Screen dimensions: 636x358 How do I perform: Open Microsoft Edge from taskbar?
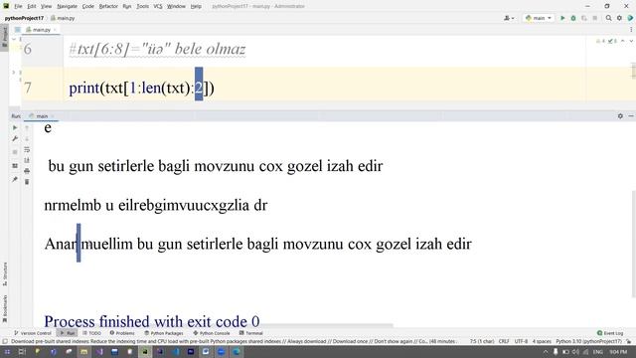(237, 351)
